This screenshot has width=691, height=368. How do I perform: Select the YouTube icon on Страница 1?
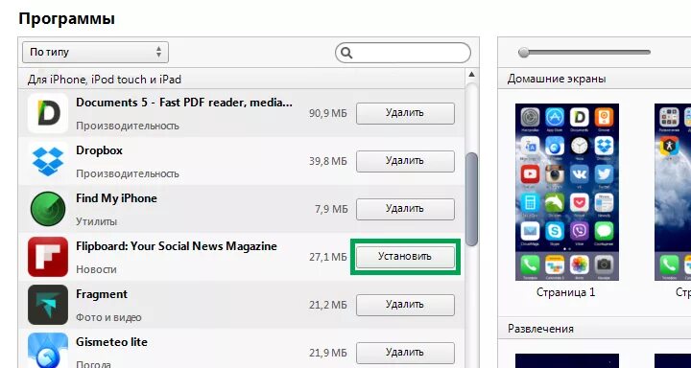point(530,174)
